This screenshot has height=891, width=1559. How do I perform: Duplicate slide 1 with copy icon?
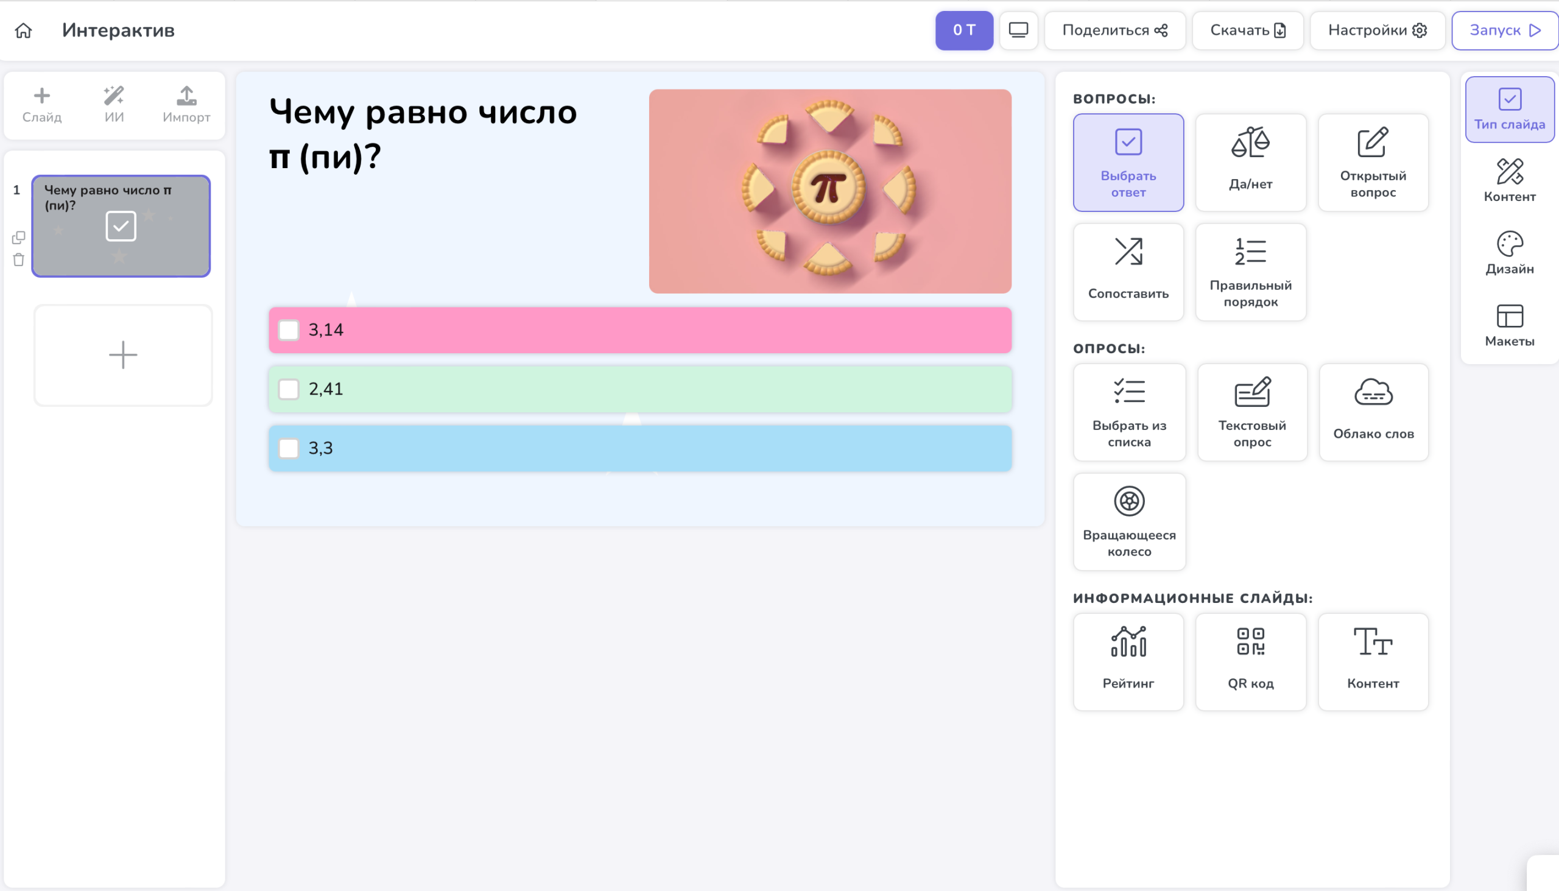pyautogui.click(x=18, y=237)
